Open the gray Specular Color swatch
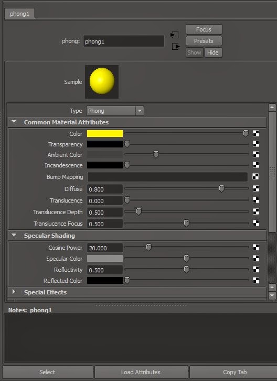The width and height of the screenshot is (277, 381). pos(105,259)
